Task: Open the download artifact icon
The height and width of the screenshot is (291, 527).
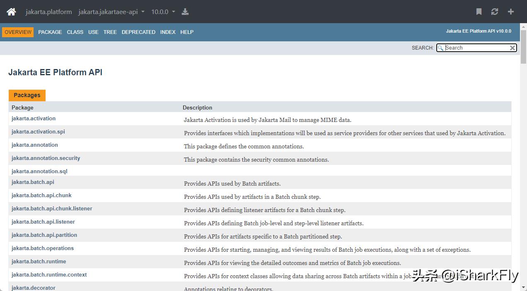Action: [185, 12]
